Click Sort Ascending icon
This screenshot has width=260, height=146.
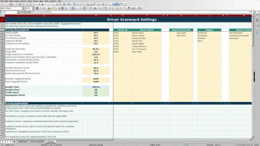78,4
